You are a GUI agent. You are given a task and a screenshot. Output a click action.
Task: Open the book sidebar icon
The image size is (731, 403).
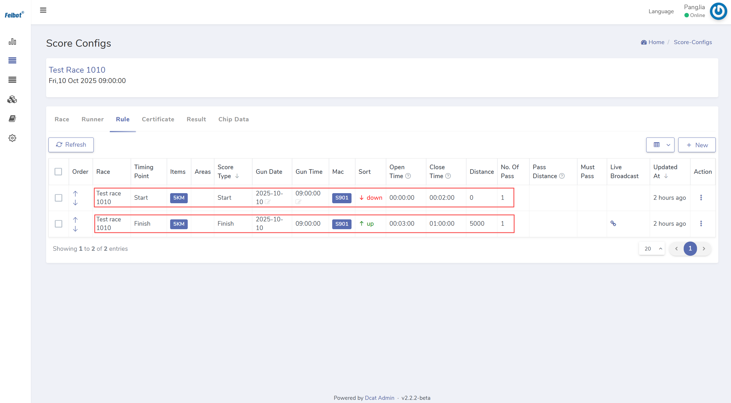point(12,118)
